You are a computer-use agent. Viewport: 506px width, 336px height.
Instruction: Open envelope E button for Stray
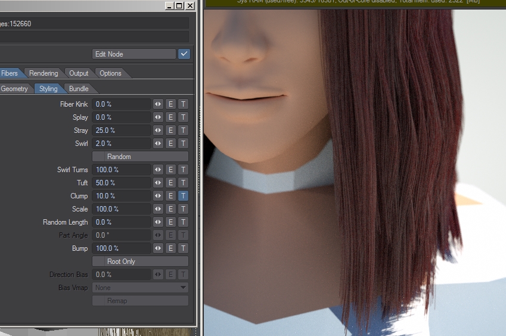pos(170,130)
